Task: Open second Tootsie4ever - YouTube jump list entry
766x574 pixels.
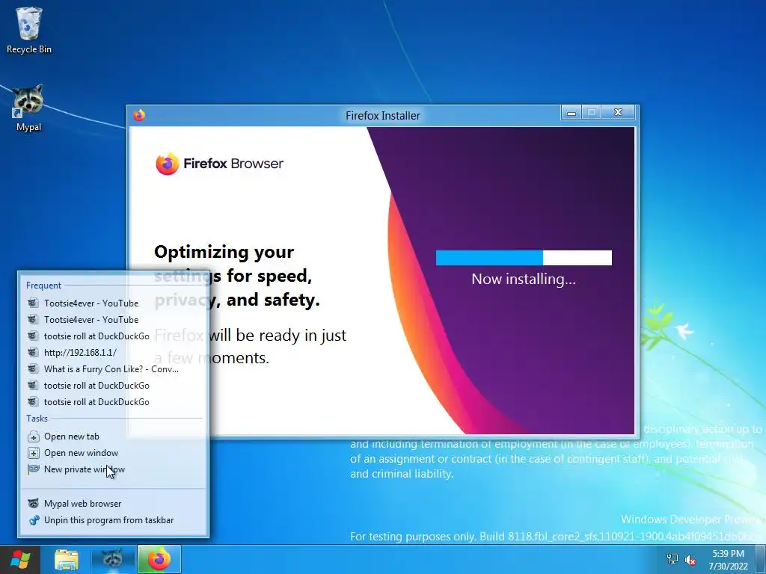Action: coord(114,320)
